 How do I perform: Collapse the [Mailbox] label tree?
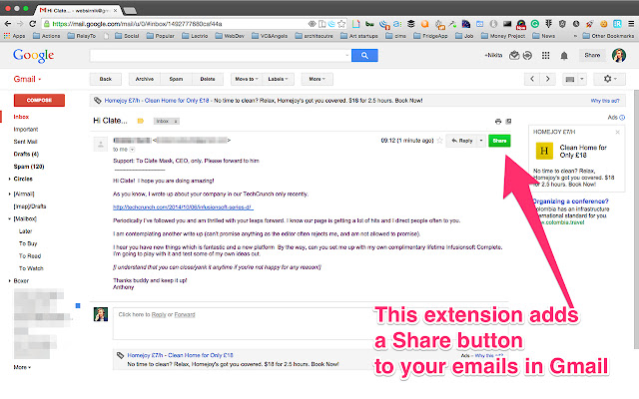pos(9,218)
